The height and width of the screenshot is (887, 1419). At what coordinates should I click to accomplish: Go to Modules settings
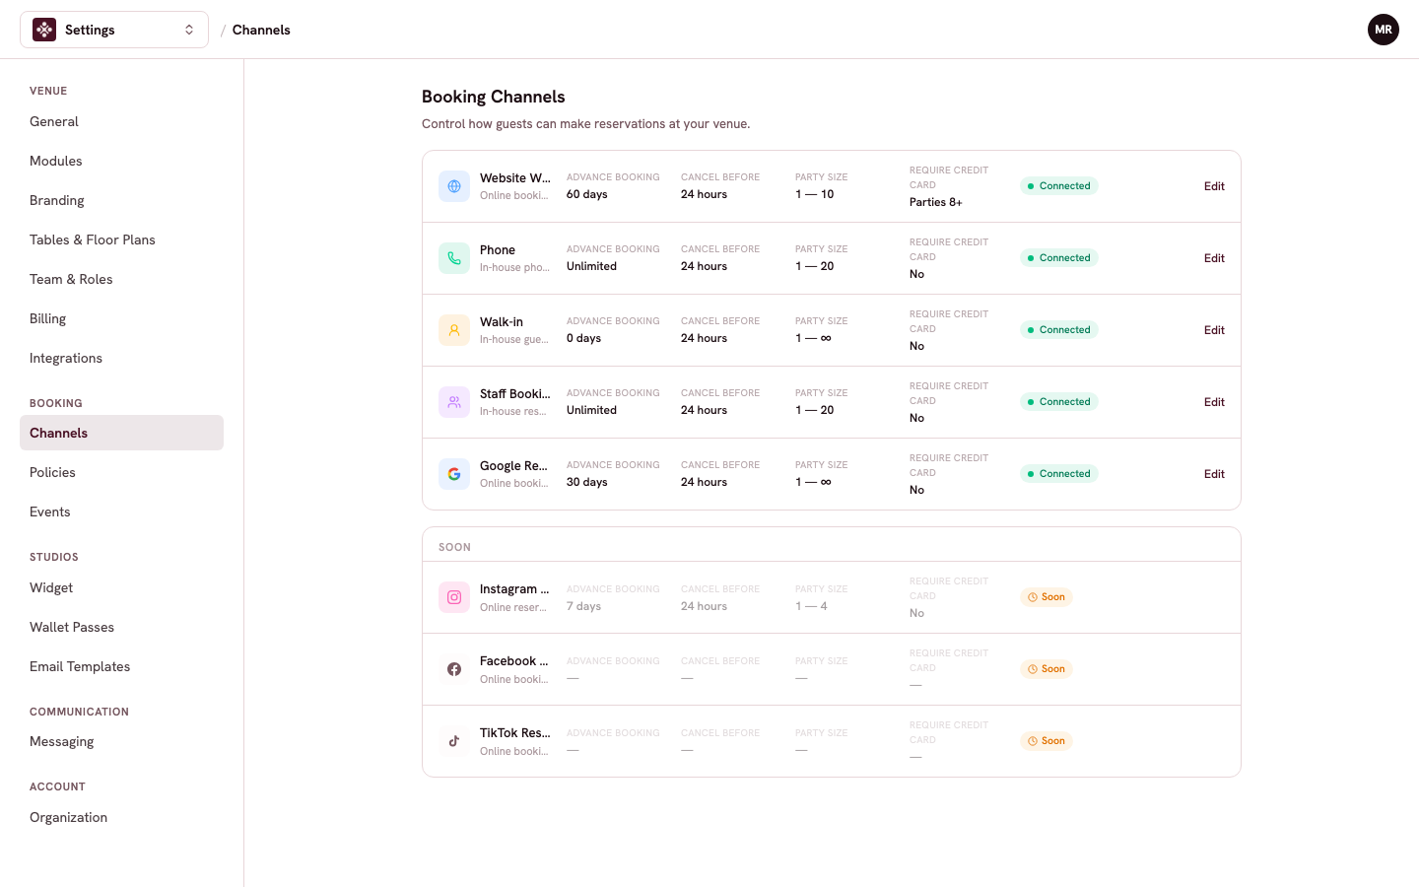tap(121, 161)
